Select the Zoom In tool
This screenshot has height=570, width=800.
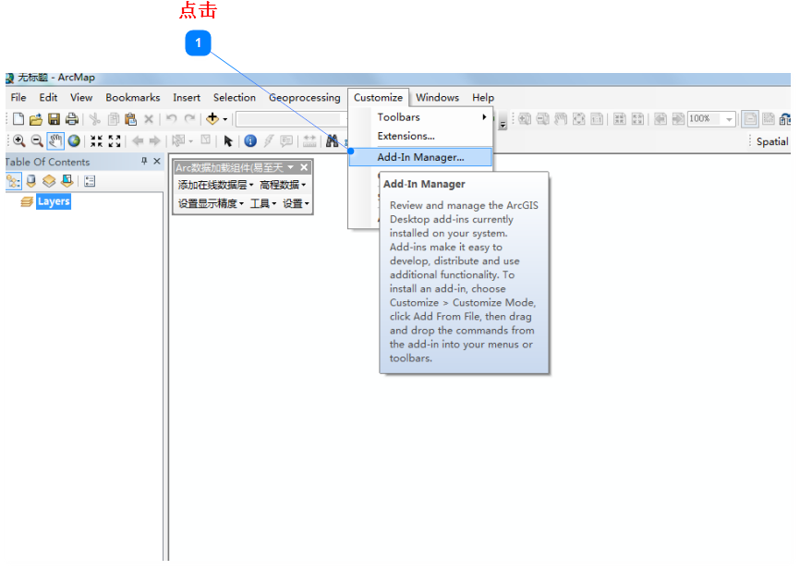tap(18, 141)
